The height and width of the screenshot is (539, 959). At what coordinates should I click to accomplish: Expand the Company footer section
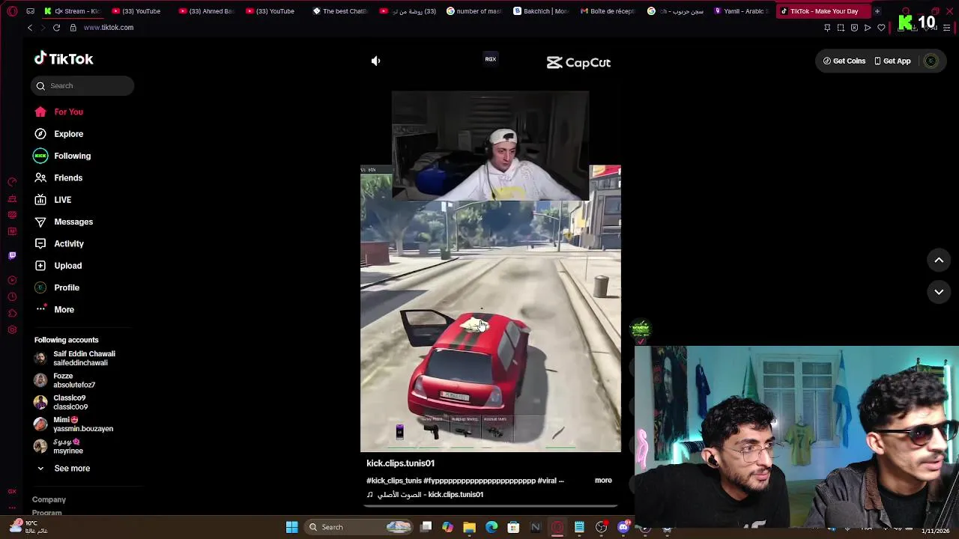(x=49, y=499)
